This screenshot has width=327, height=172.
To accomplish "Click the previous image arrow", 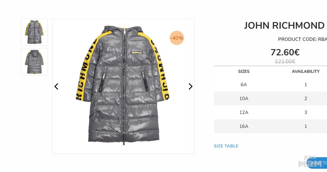I will pyautogui.click(x=56, y=86).
